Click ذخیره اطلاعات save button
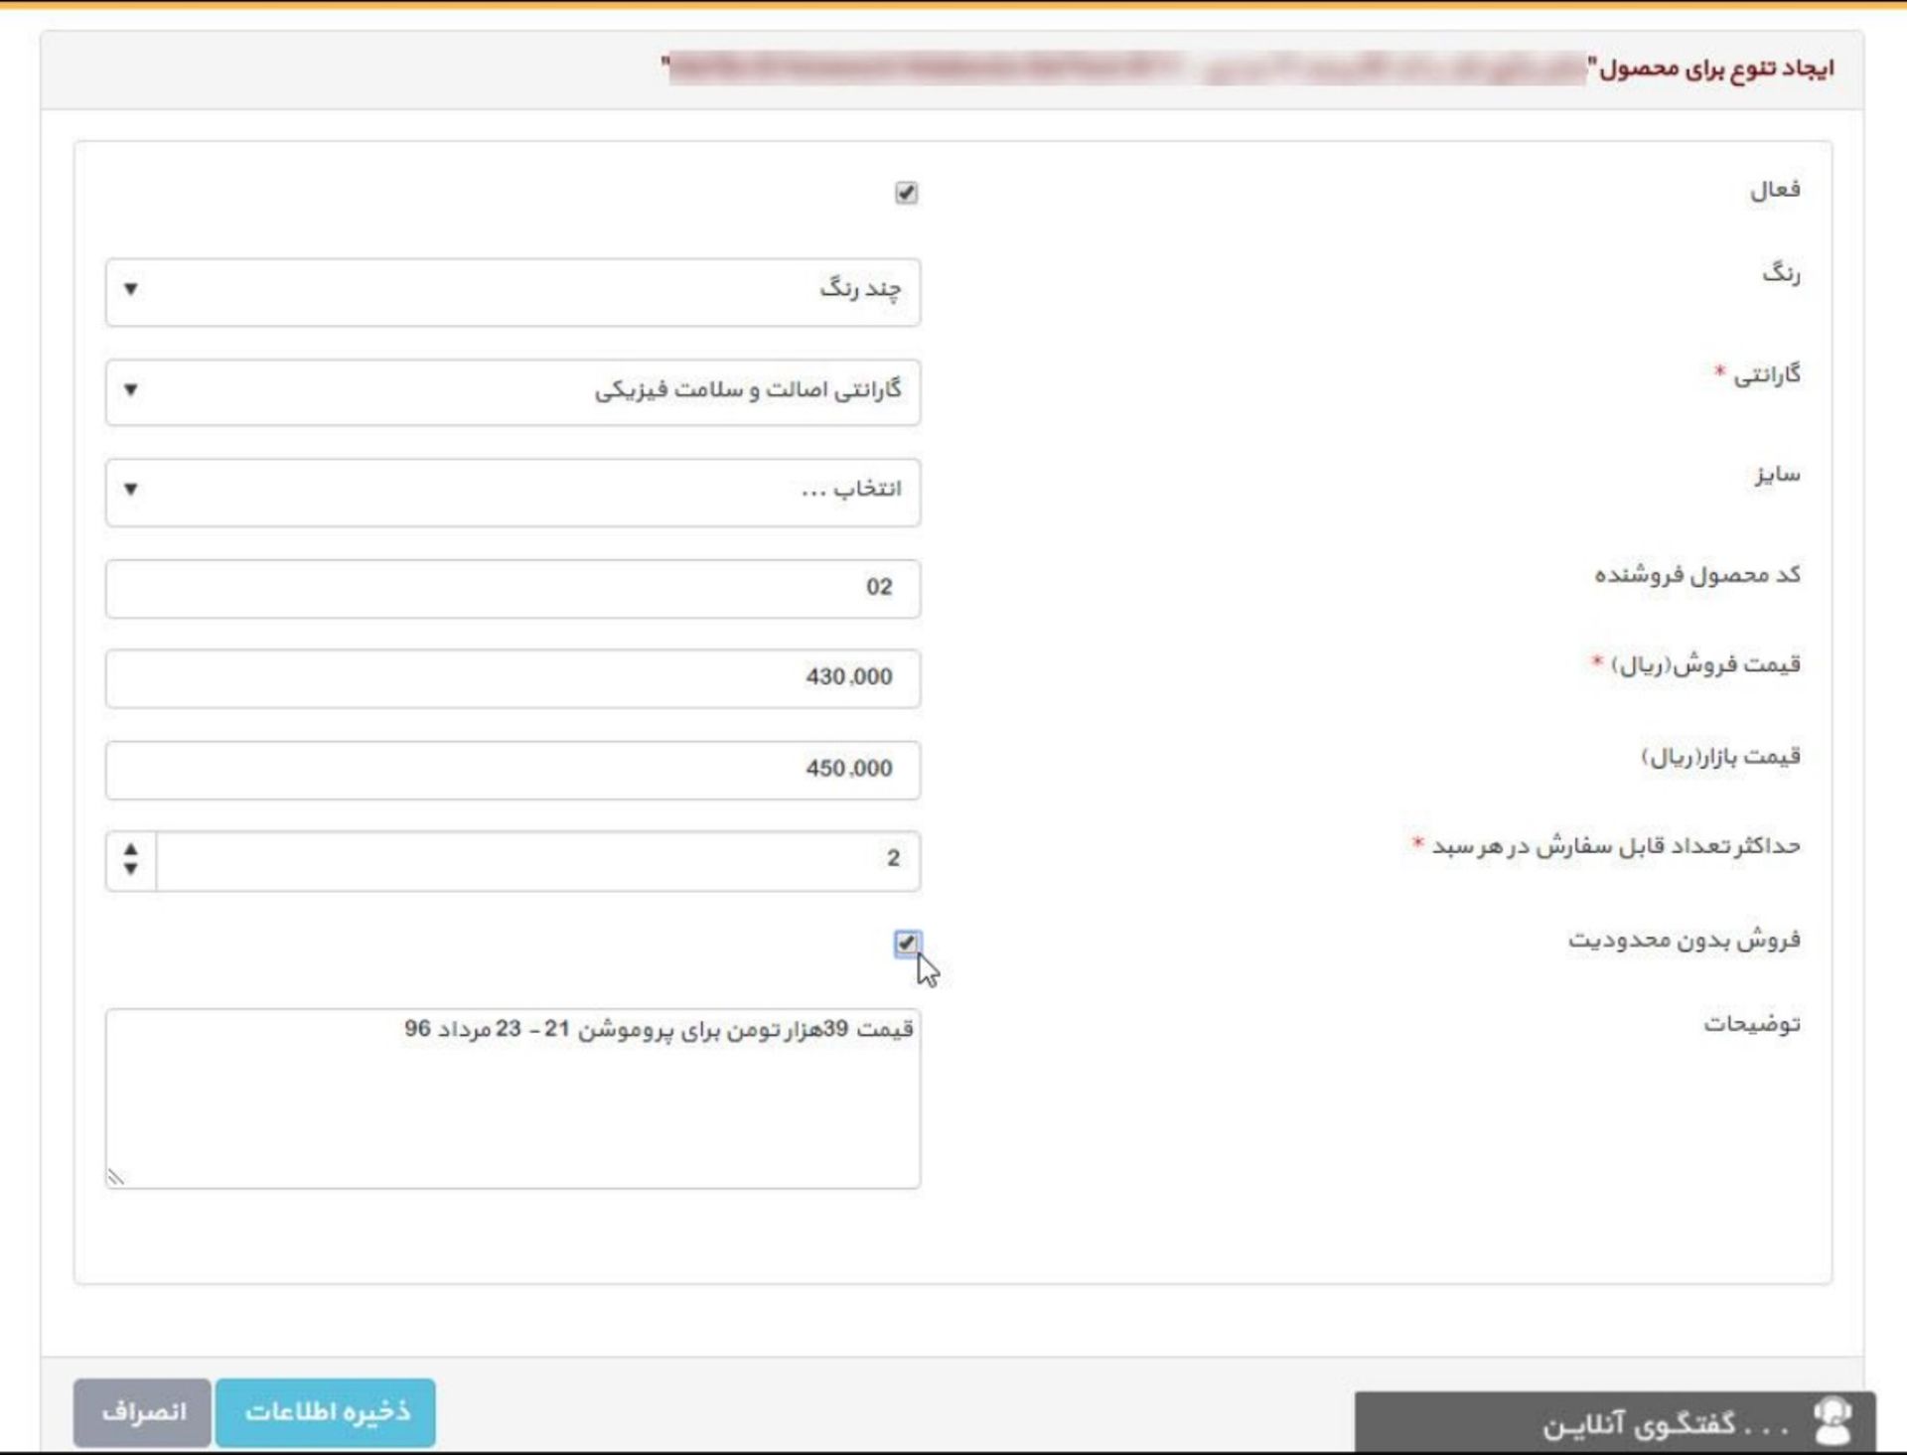This screenshot has height=1455, width=1907. coord(326,1411)
